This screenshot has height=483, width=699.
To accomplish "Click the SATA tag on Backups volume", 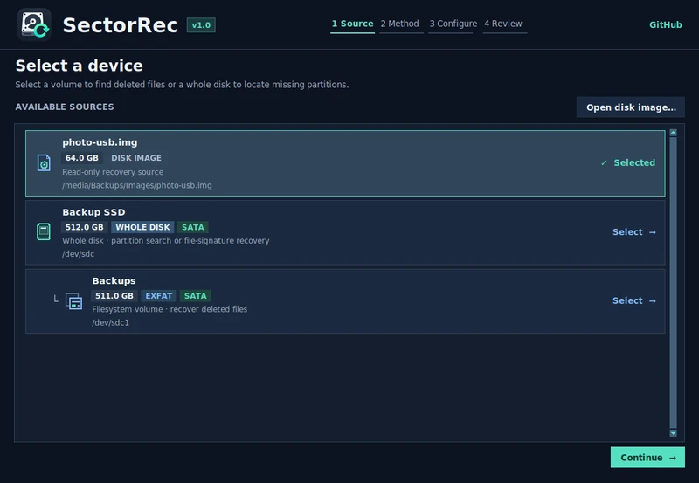I will pos(195,296).
